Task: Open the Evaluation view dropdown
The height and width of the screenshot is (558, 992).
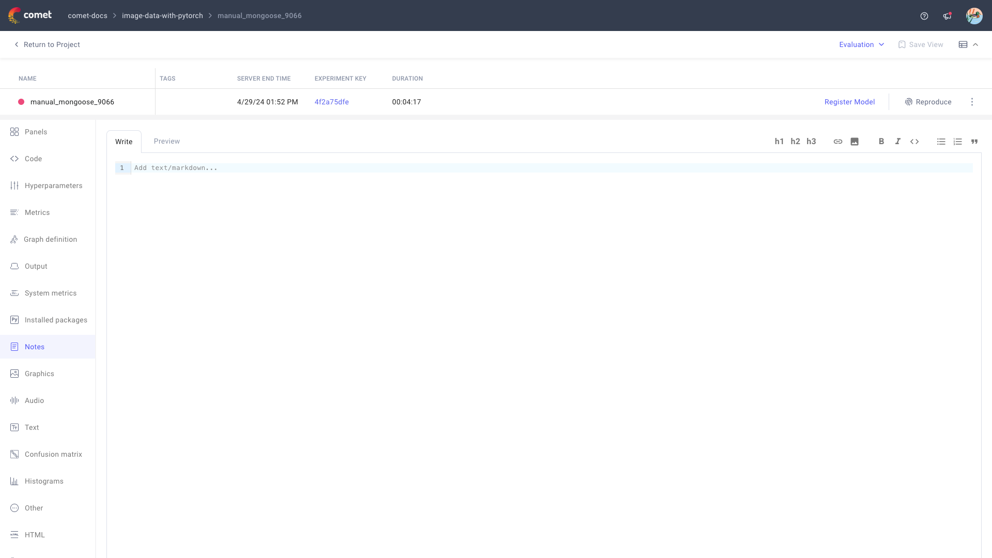Action: [x=861, y=44]
